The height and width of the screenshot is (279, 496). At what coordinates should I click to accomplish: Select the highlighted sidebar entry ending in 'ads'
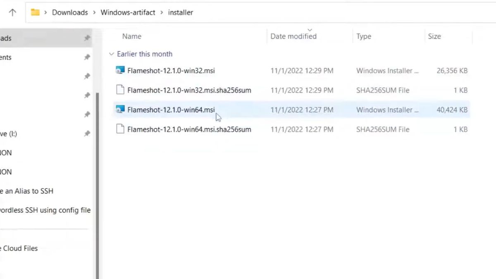(x=46, y=38)
